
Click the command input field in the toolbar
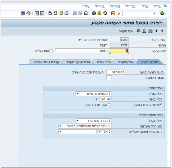pyautogui.click(x=140, y=13)
